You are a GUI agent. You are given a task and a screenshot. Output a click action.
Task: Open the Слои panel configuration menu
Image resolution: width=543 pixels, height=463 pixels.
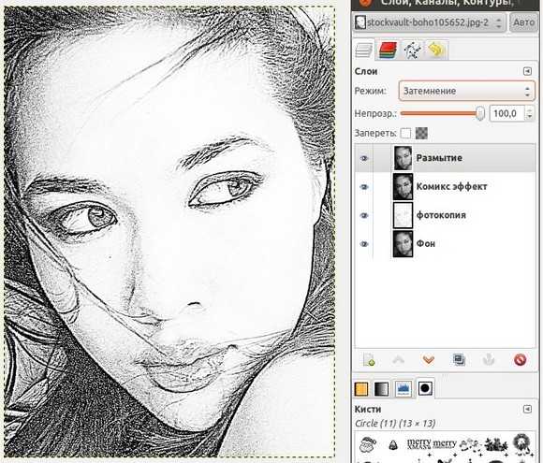(x=527, y=71)
